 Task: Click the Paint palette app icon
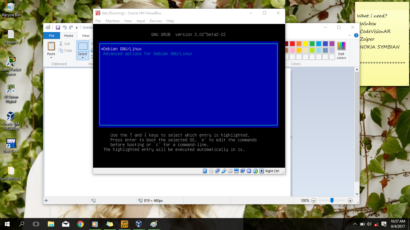tap(48, 28)
